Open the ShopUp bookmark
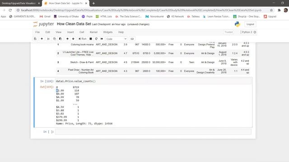 point(247,17)
